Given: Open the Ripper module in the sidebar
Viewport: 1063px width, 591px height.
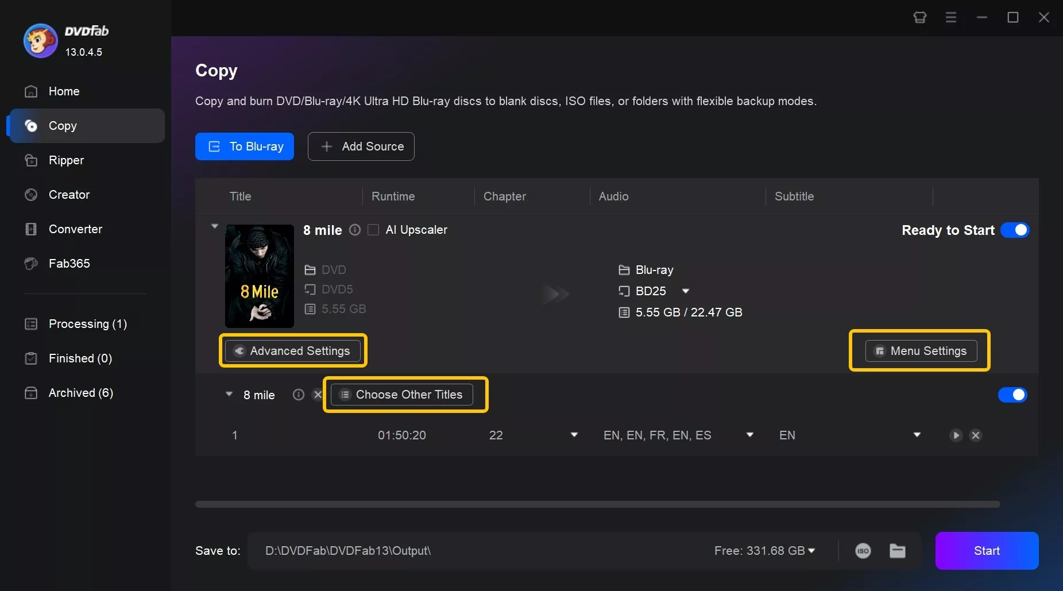Looking at the screenshot, I should pyautogui.click(x=66, y=160).
